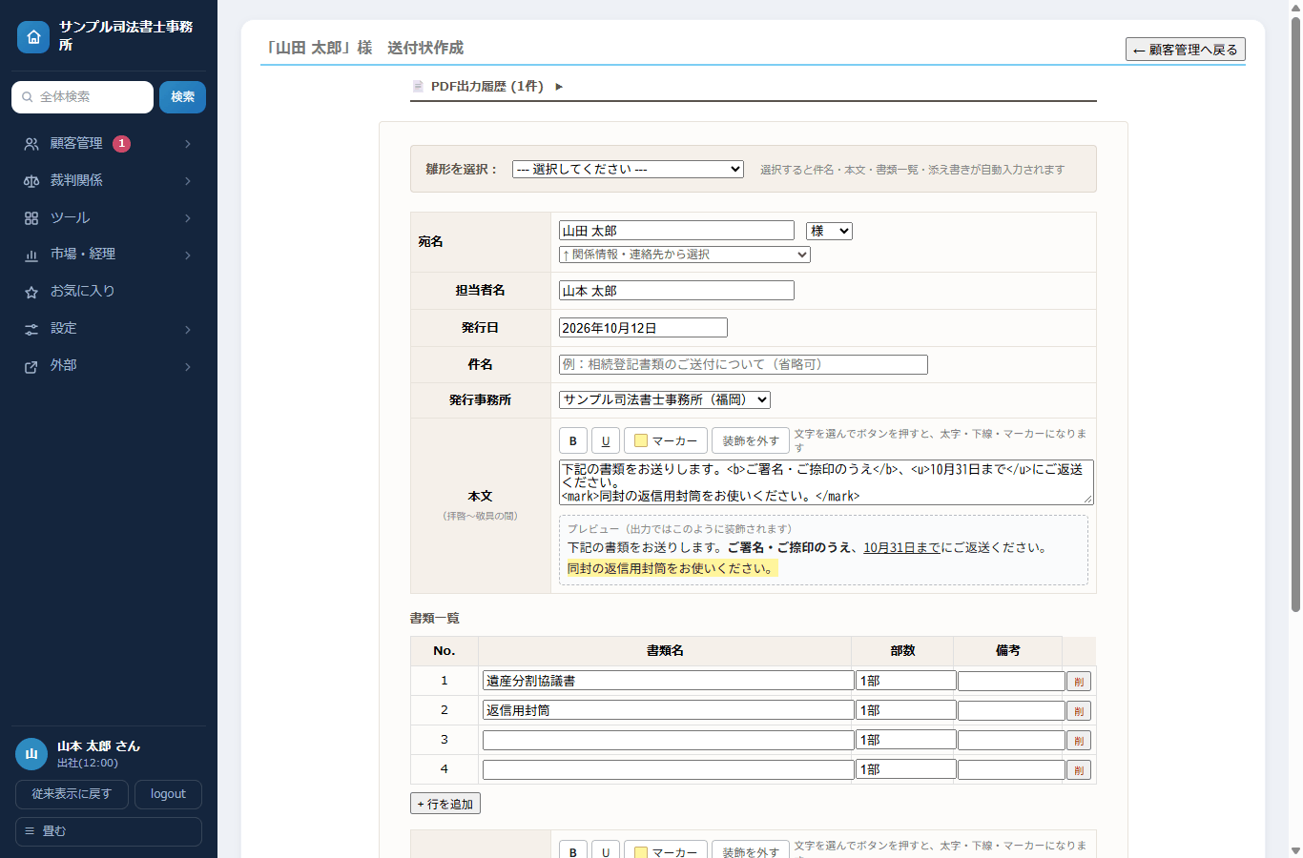The image size is (1303, 858).
Task: Click the 検索 search button
Action: (182, 97)
